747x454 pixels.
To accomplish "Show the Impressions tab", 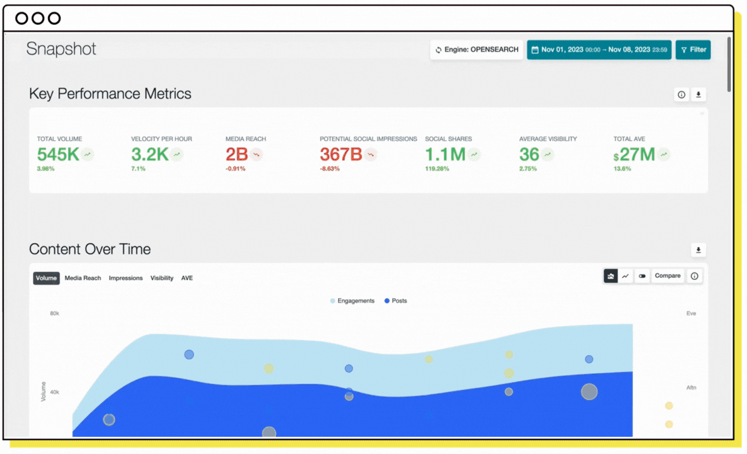I will click(126, 278).
